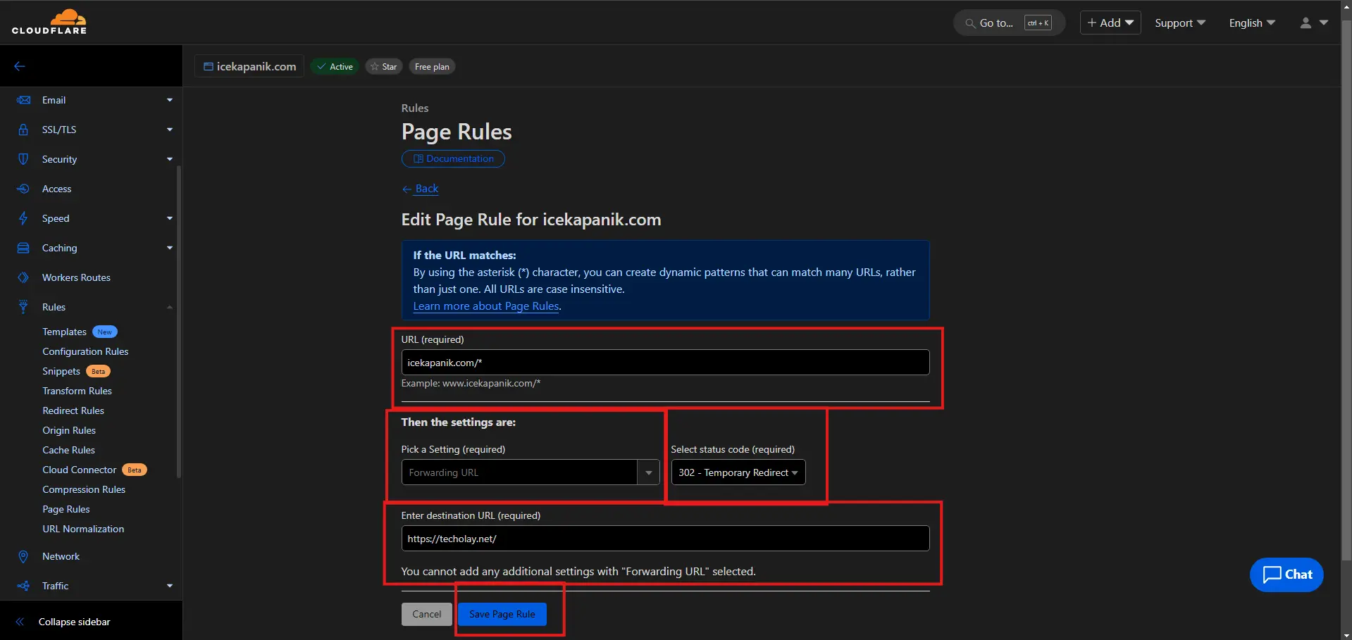This screenshot has width=1352, height=640.
Task: Collapse the Rules section arrow
Action: point(169,307)
